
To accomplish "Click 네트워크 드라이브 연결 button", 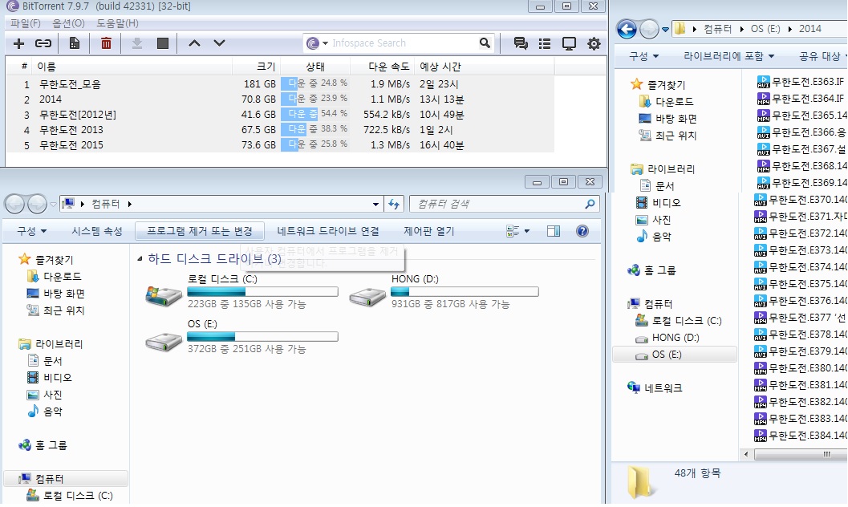I will [x=328, y=231].
